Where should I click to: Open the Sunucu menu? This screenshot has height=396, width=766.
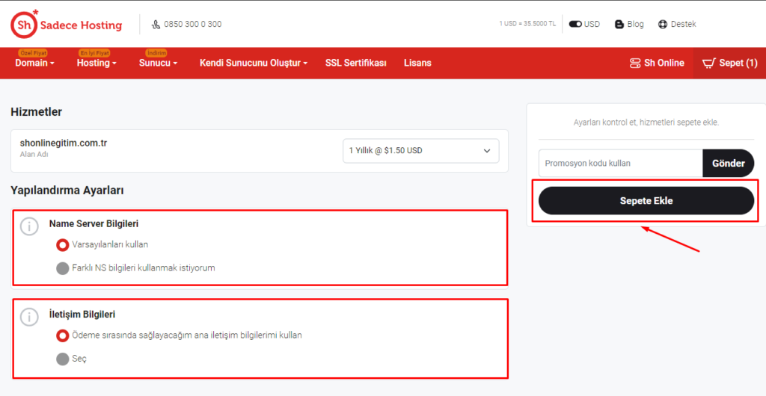tap(158, 63)
